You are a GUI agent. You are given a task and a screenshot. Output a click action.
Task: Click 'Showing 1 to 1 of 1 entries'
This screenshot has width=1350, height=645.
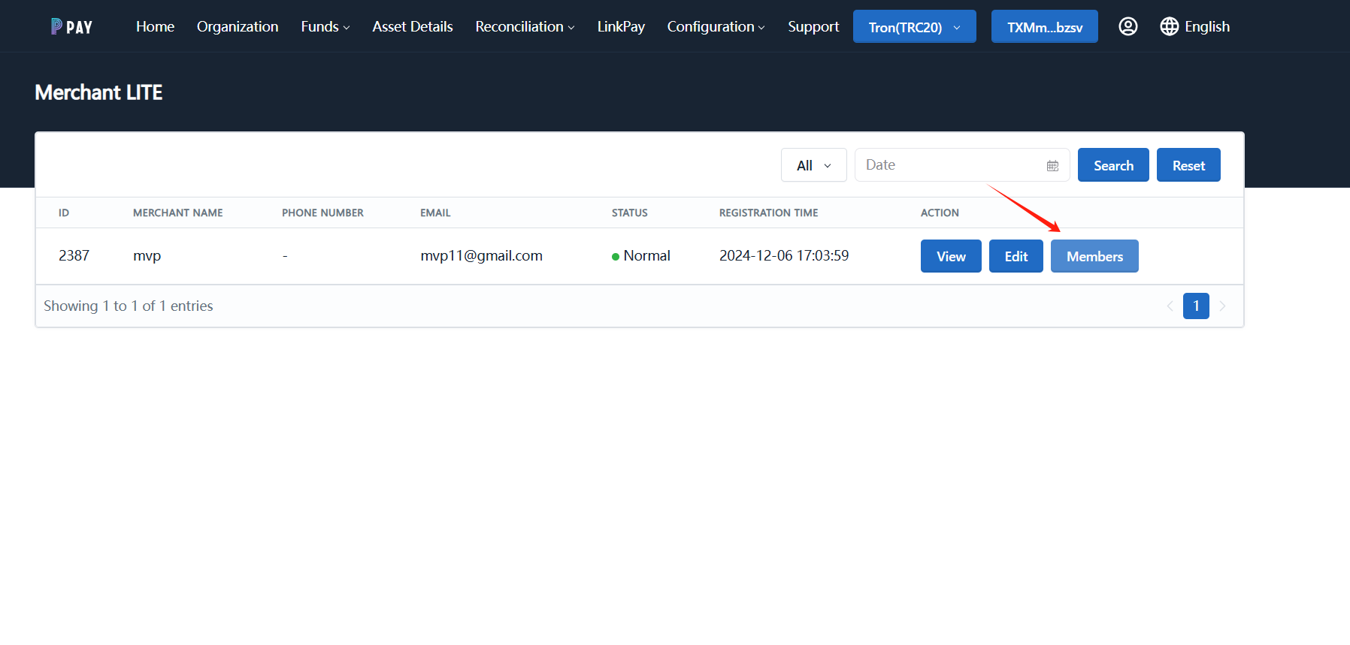click(x=129, y=306)
